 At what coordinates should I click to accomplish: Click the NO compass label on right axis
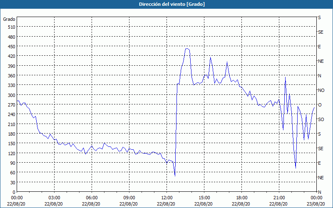tap(321, 90)
